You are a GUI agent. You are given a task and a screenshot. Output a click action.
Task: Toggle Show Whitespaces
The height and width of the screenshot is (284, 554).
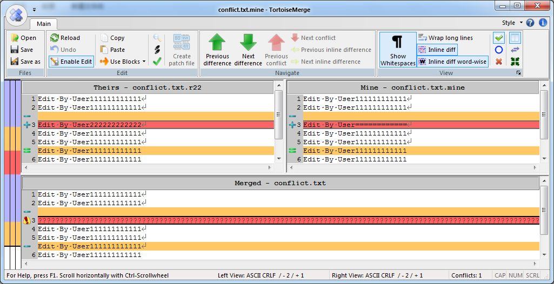pos(398,50)
